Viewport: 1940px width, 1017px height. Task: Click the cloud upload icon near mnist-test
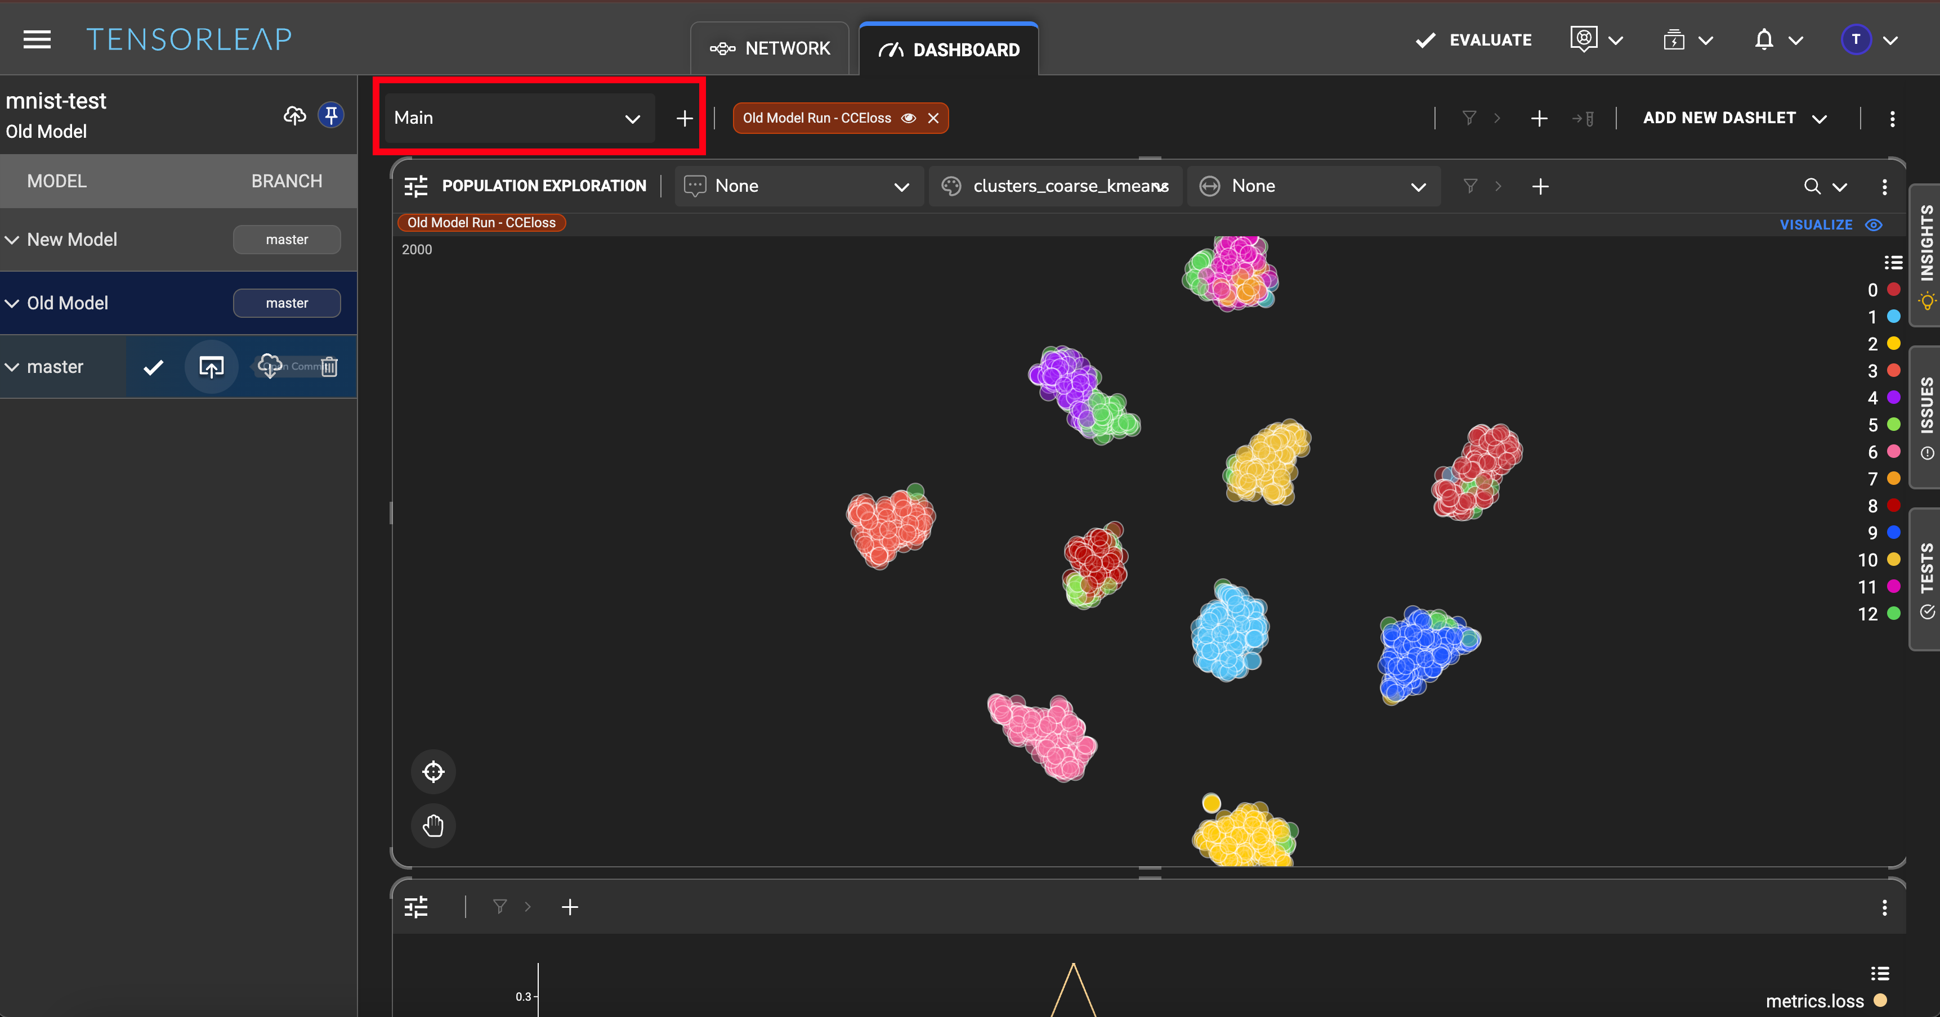click(294, 115)
